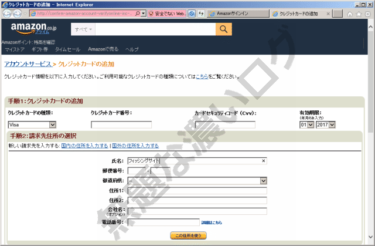Focus the Amazon search text box
Screen dimensions: 375x246
tap(155, 29)
